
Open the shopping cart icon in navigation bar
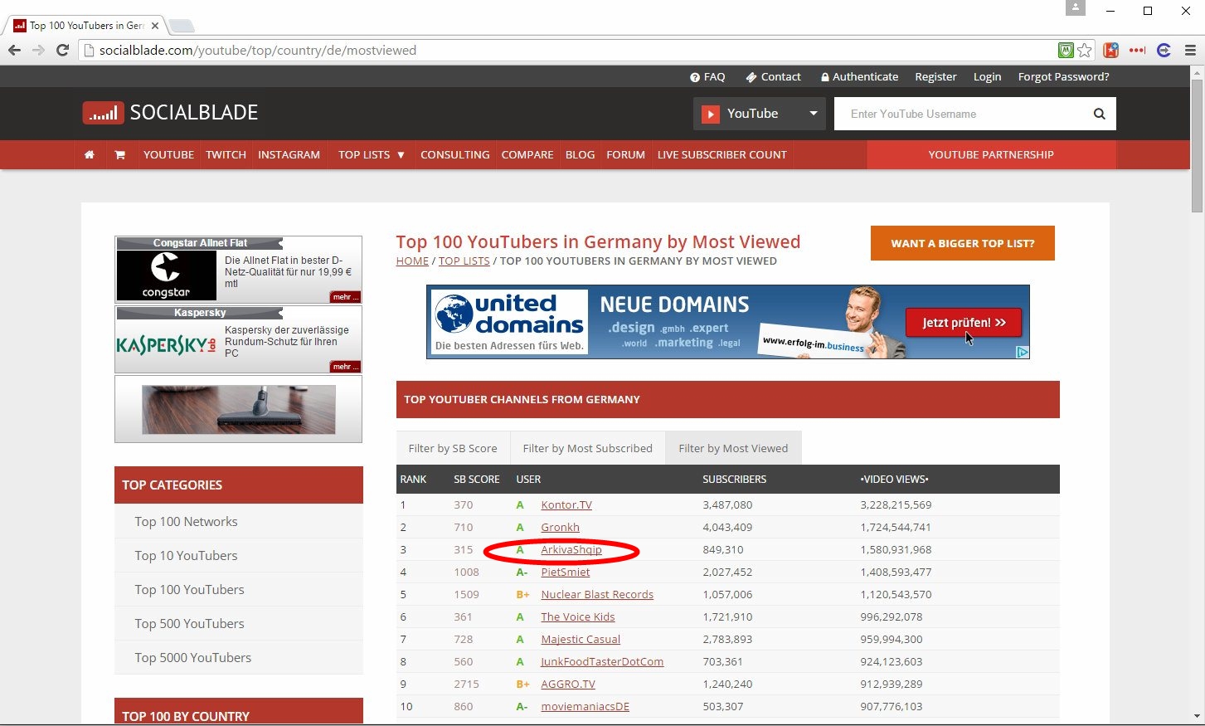(x=119, y=155)
